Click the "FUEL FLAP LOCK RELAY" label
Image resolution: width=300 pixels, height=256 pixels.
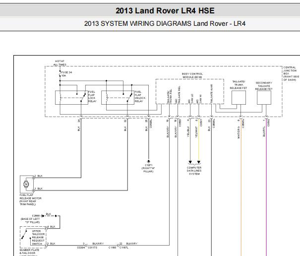coord(92,97)
